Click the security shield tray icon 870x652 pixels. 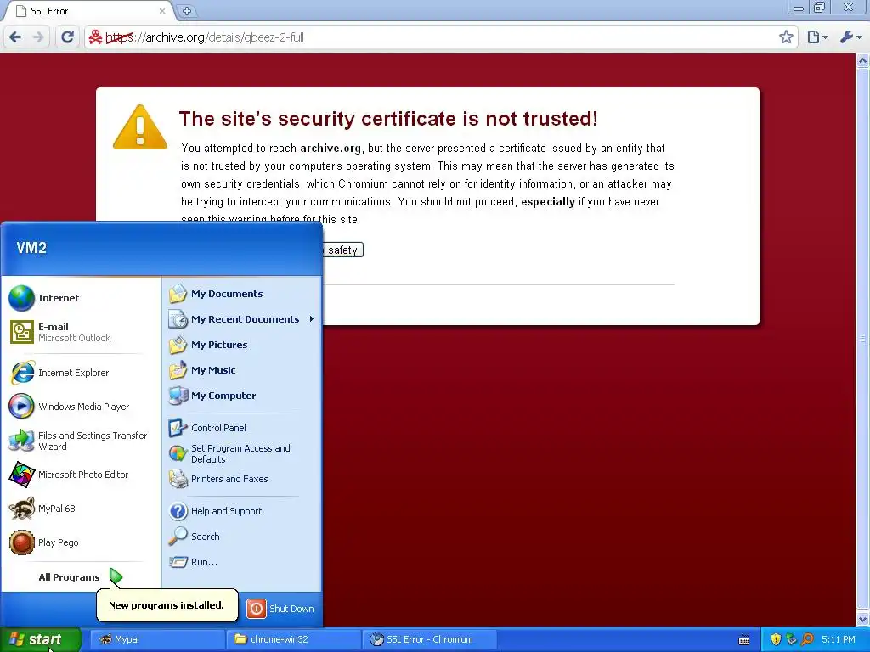[x=776, y=640]
